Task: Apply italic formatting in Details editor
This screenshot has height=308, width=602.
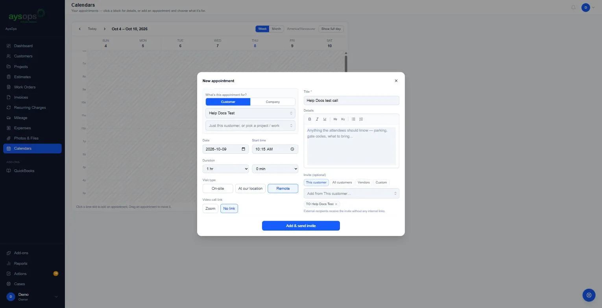Action: click(317, 119)
